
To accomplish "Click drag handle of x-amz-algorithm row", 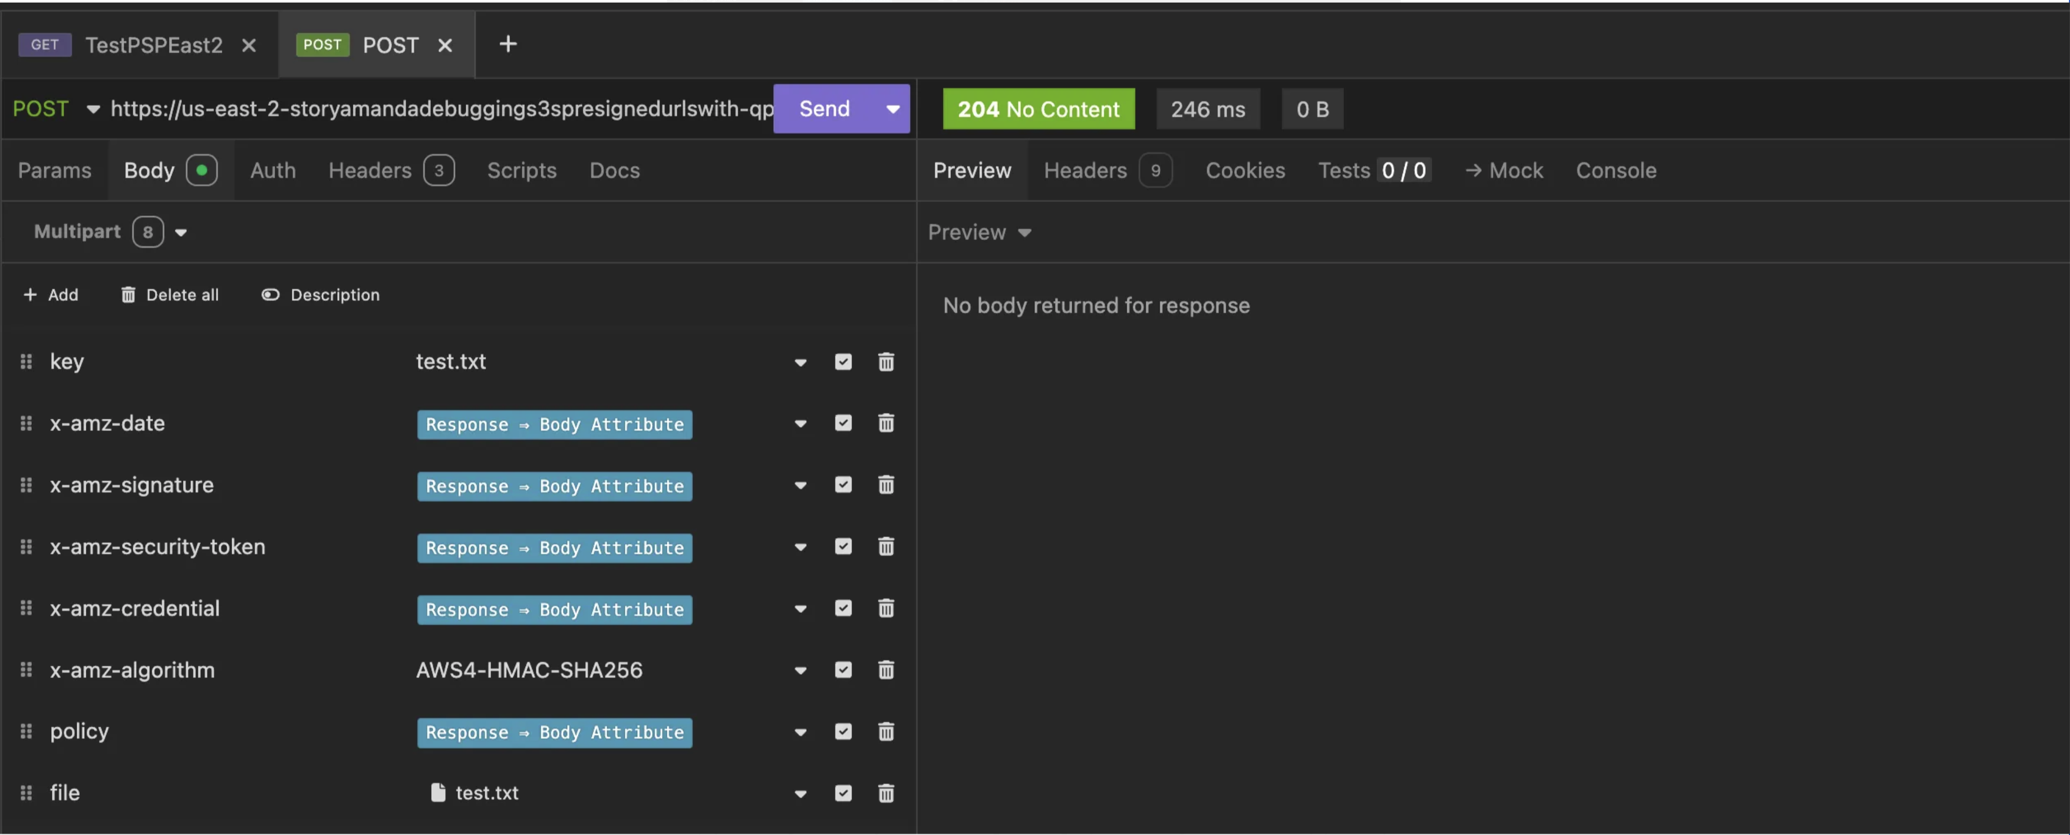I will tap(26, 669).
